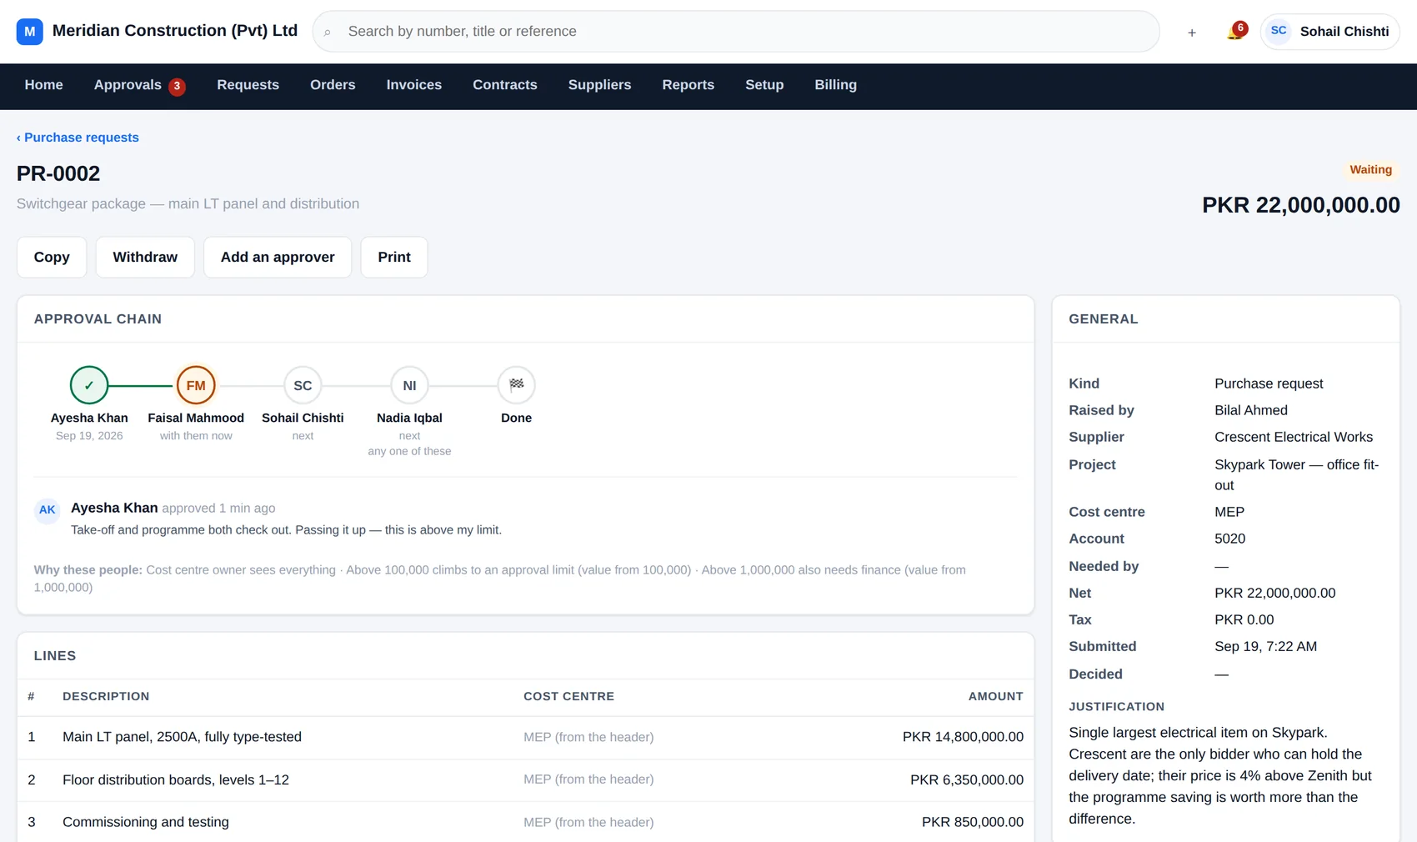Open the Home menu
The width and height of the screenshot is (1417, 842).
(x=44, y=85)
